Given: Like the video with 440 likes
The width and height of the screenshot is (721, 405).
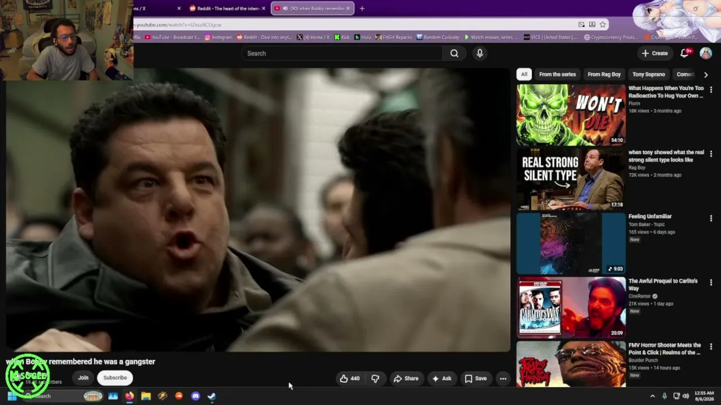Looking at the screenshot, I should click(350, 379).
